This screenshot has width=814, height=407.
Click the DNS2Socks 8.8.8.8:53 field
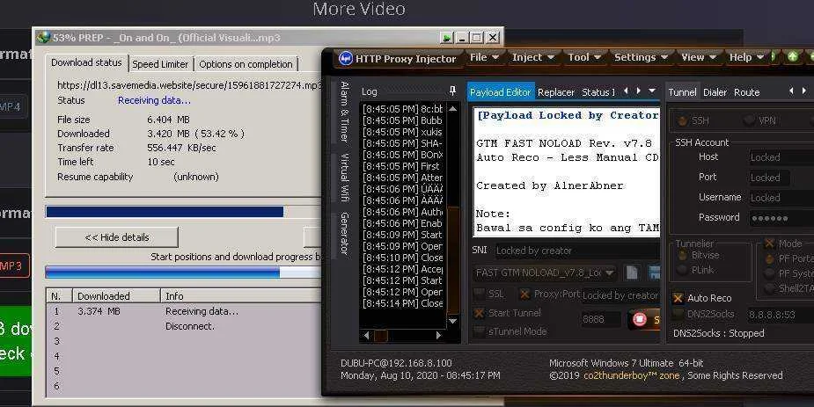click(781, 314)
